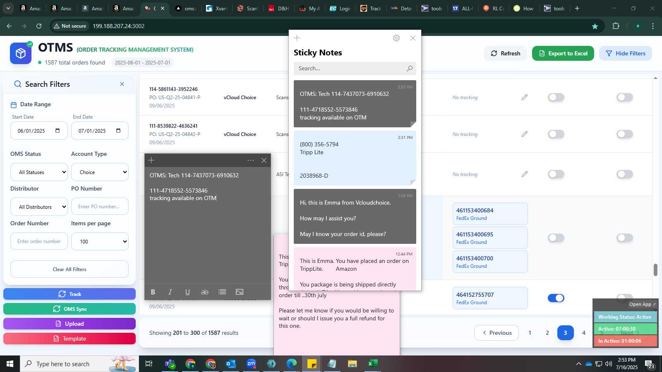Click the Order Number input field
The height and width of the screenshot is (372, 662).
point(39,241)
